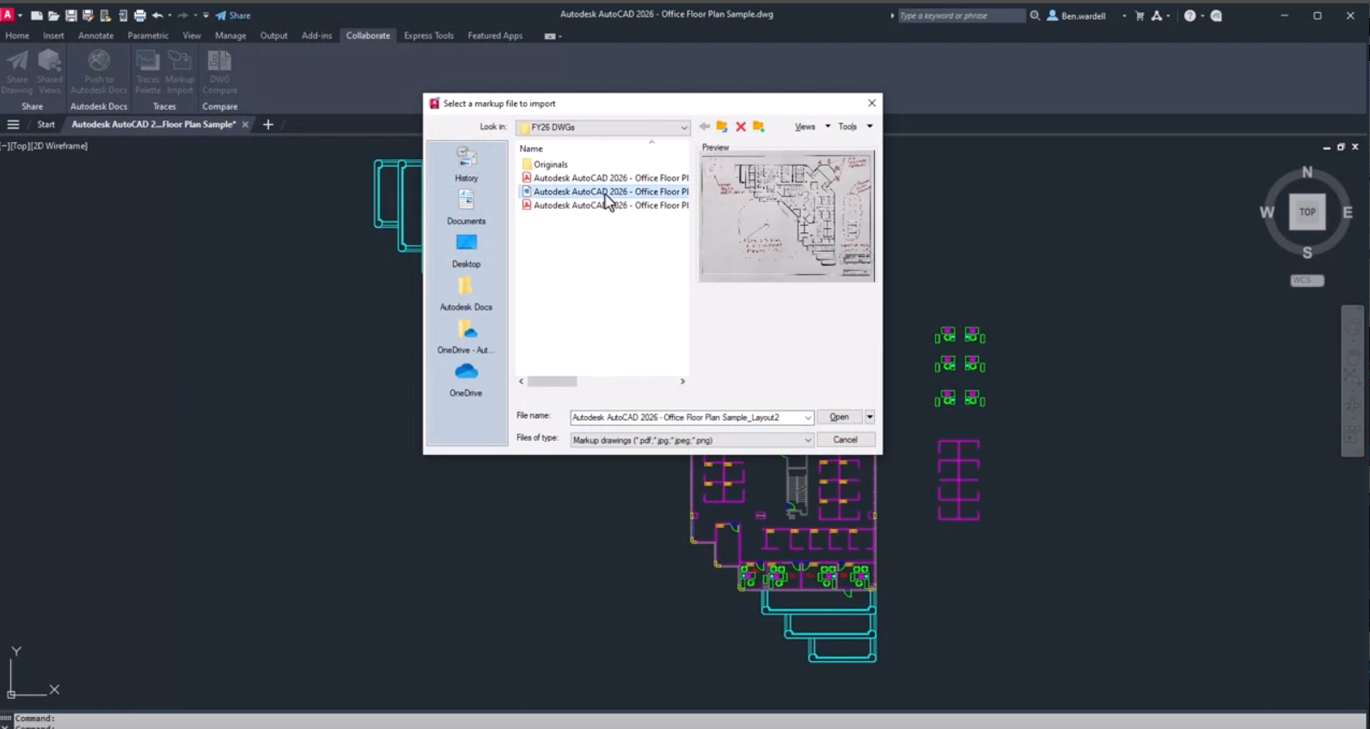The image size is (1370, 729).
Task: Click the Back arrow icon in dialog
Action: pyautogui.click(x=704, y=126)
